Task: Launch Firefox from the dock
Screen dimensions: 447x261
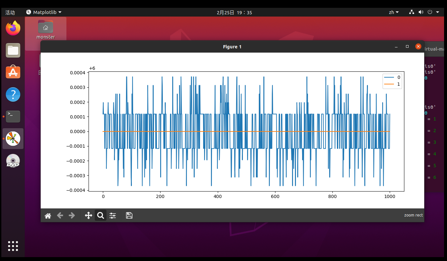Action: [13, 28]
